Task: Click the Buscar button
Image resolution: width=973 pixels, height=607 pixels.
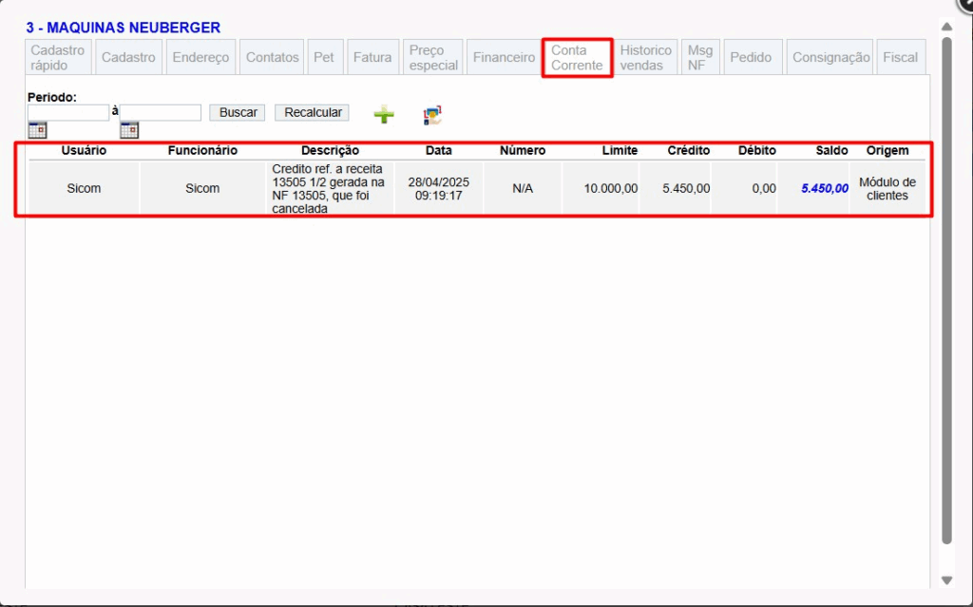Action: 238,112
